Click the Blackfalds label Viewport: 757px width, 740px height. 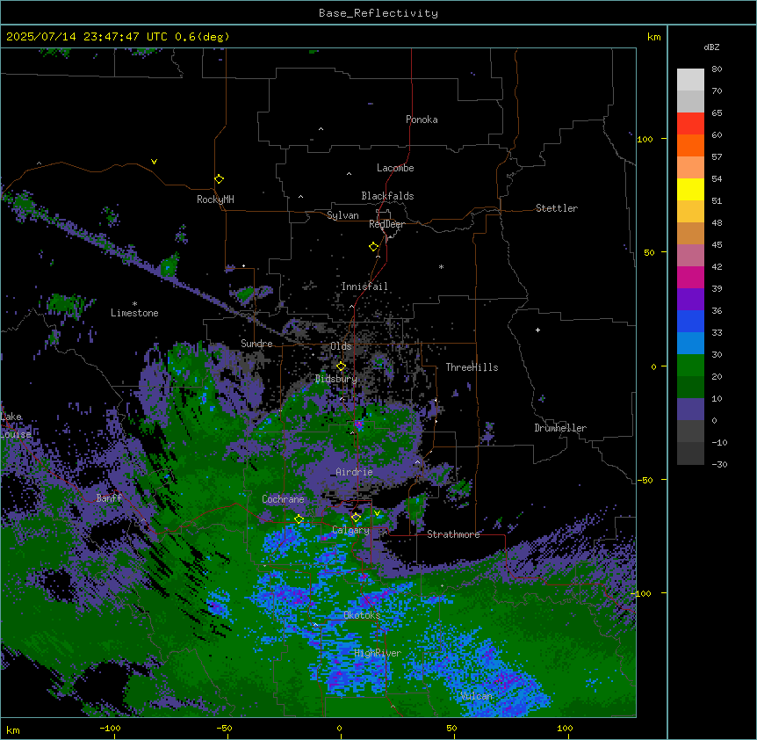[x=387, y=196]
